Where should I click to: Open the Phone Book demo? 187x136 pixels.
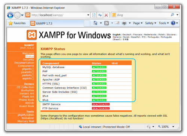(x=26, y=100)
